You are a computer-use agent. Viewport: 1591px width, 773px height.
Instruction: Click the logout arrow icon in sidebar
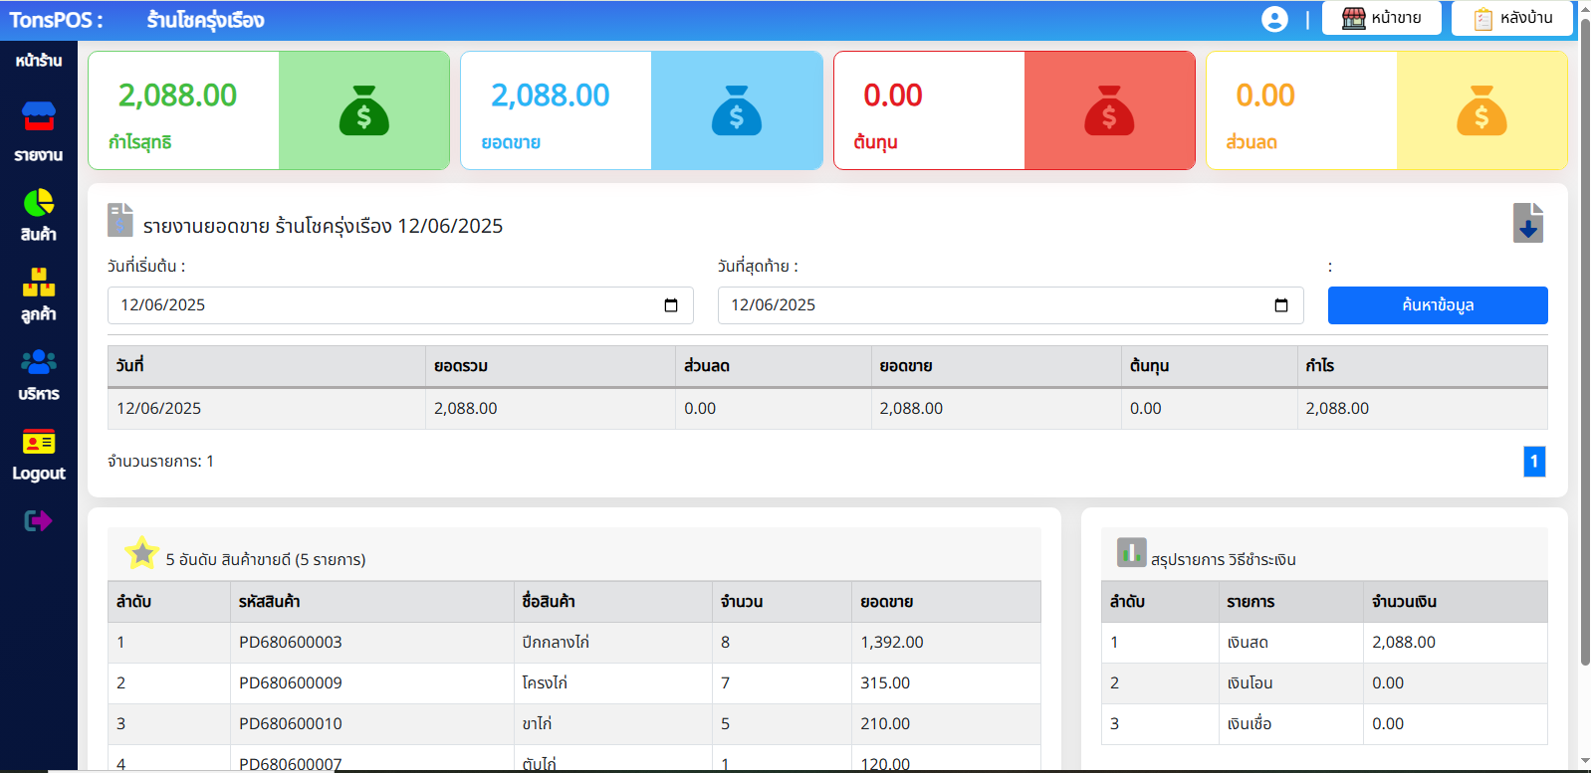click(38, 520)
